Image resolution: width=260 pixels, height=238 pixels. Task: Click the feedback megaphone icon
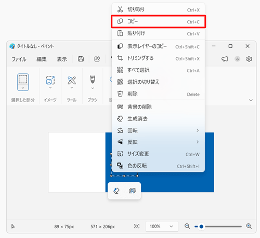[x=225, y=59]
